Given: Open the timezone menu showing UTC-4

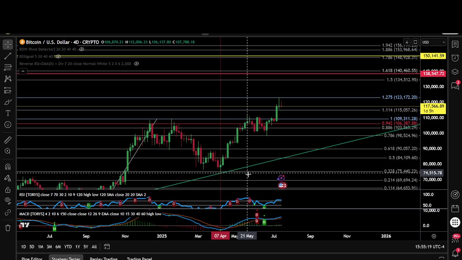Looking at the screenshot, I should click(x=430, y=247).
